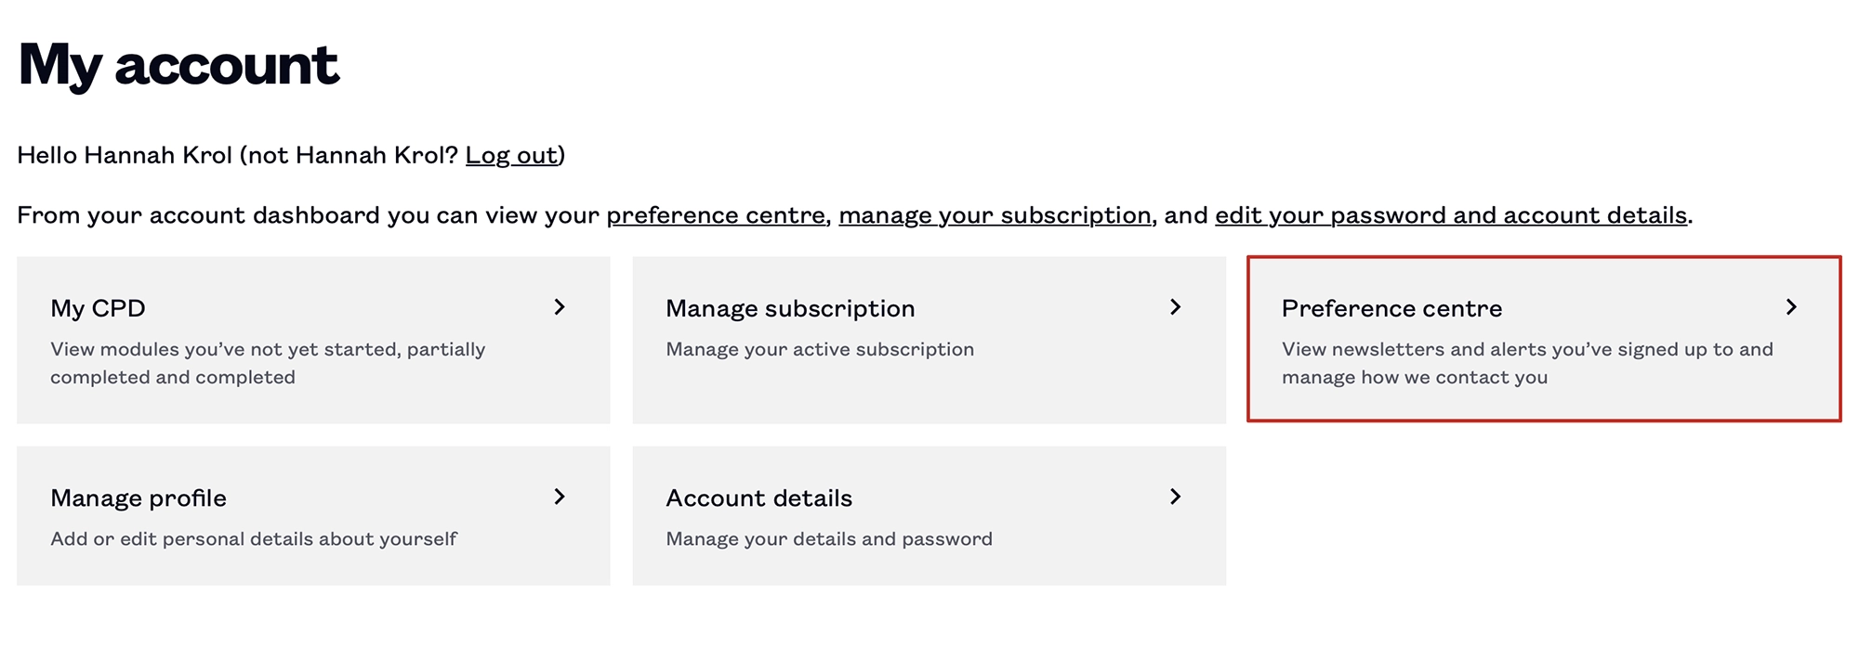Click the chevron arrow on Preference centre card

click(1794, 307)
